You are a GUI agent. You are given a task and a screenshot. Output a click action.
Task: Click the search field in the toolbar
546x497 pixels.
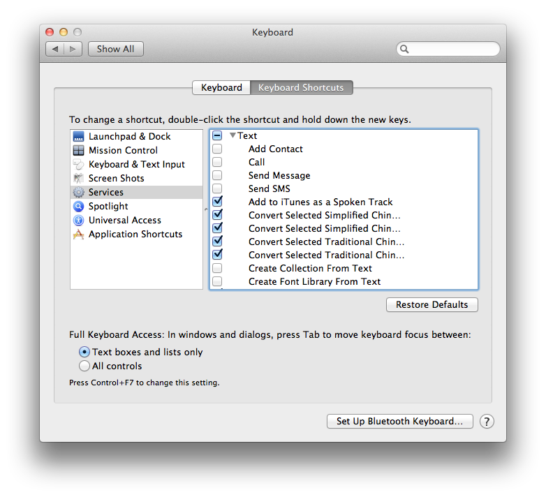click(x=448, y=49)
